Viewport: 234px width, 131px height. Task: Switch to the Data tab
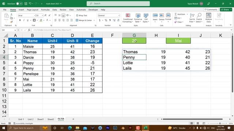(54, 10)
